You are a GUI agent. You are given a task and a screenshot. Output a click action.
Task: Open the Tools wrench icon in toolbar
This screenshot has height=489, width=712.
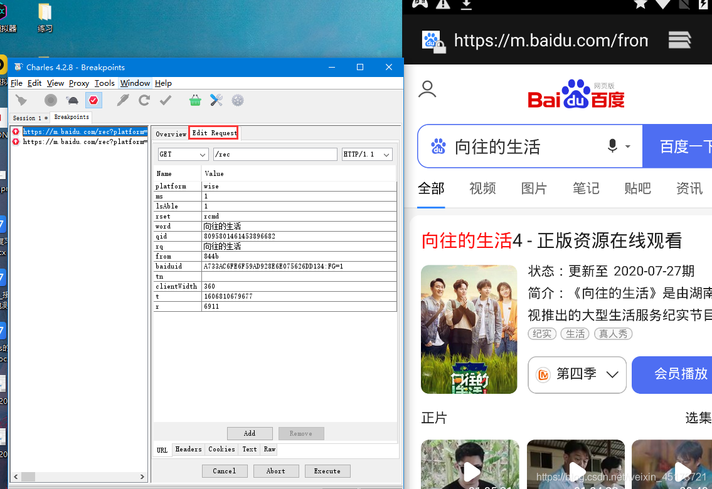click(216, 100)
